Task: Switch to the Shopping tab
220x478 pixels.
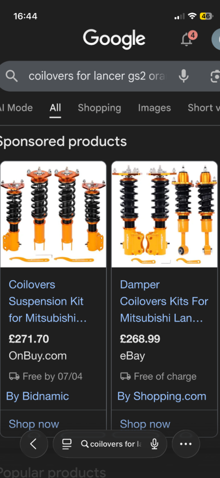Action: [x=100, y=108]
